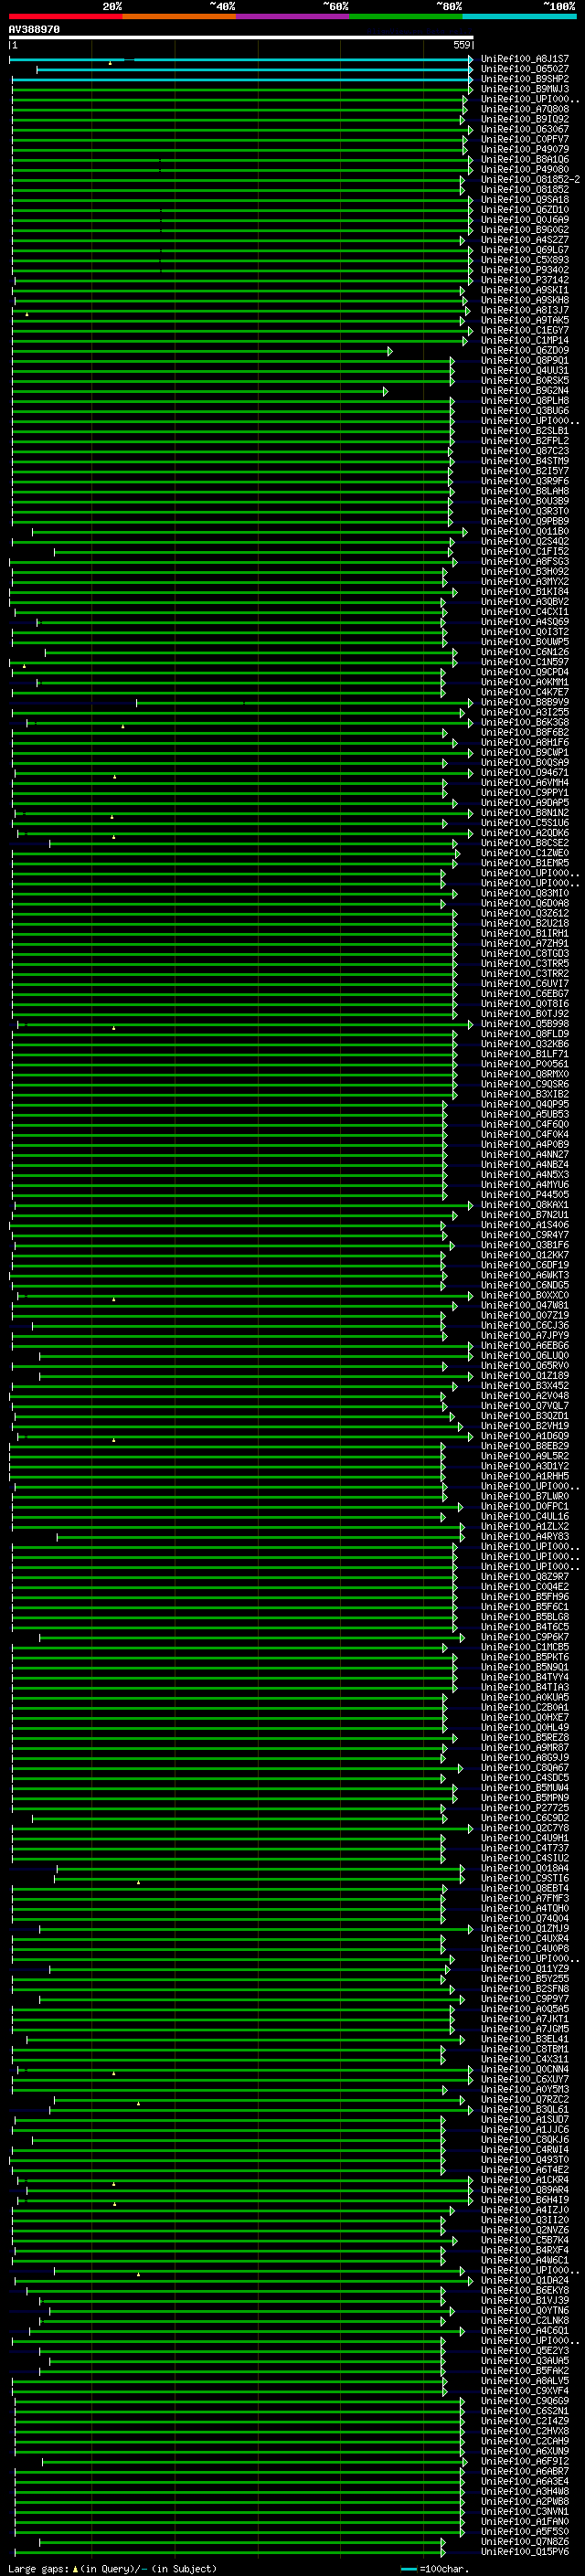Click label UniRef100_Q9PBB9
The image size is (585, 2576).
[525, 522]
